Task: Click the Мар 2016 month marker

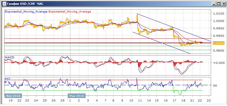Action: tap(77, 96)
